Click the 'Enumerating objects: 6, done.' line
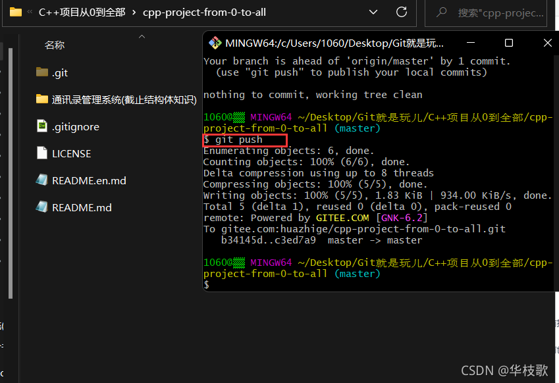The width and height of the screenshot is (559, 383). tap(289, 151)
